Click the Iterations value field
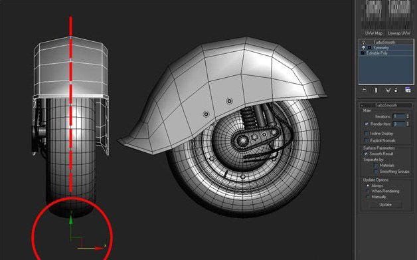Image resolution: width=417 pixels, height=260 pixels. [x=399, y=116]
